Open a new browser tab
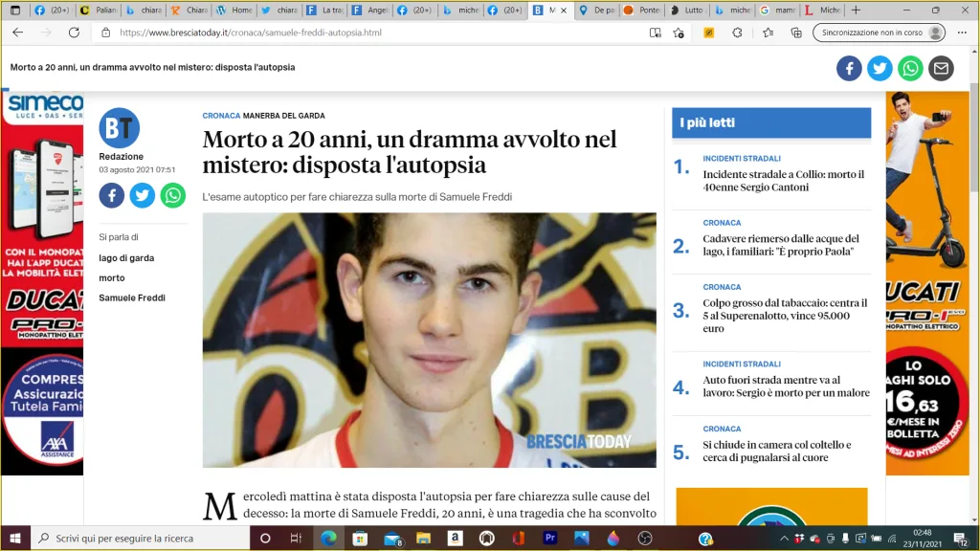 pos(856,10)
